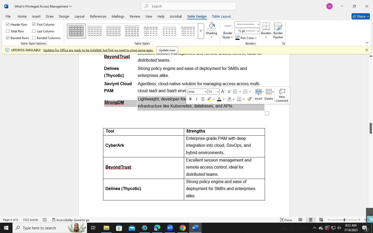The image size is (373, 233).
Task: Click the Update now button
Action: 167,50
